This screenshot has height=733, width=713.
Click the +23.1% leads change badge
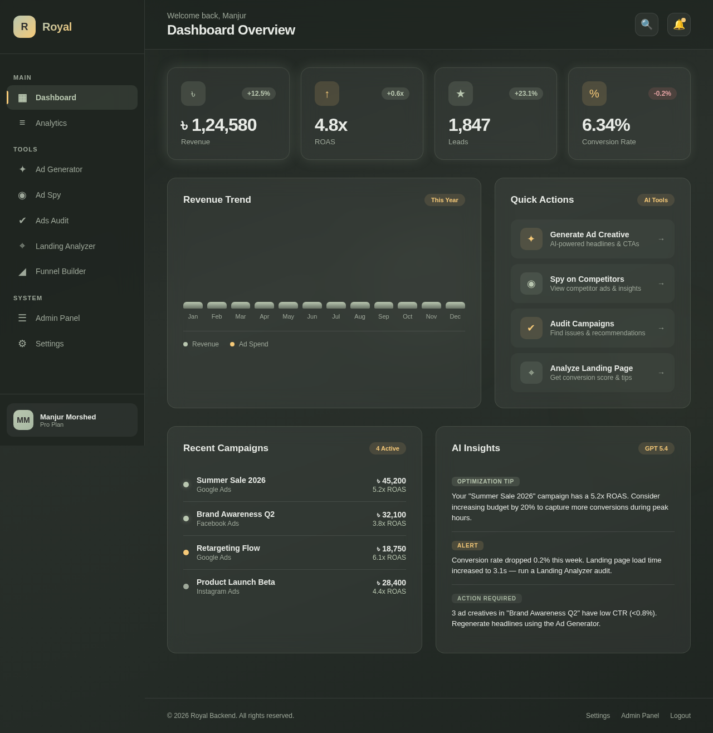(526, 94)
